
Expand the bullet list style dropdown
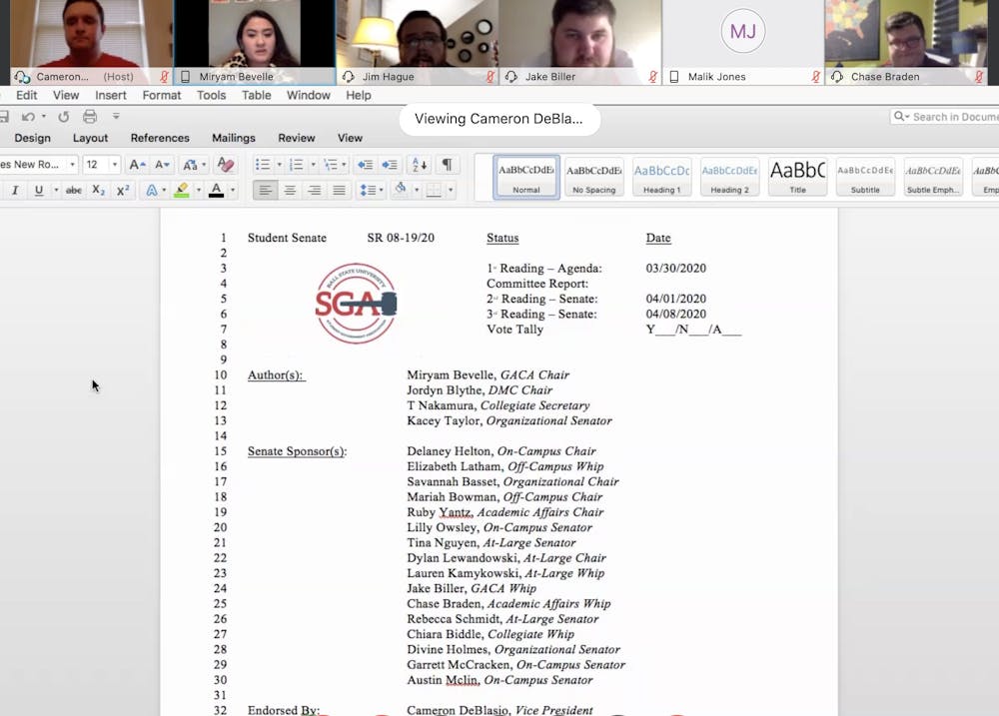(x=279, y=165)
